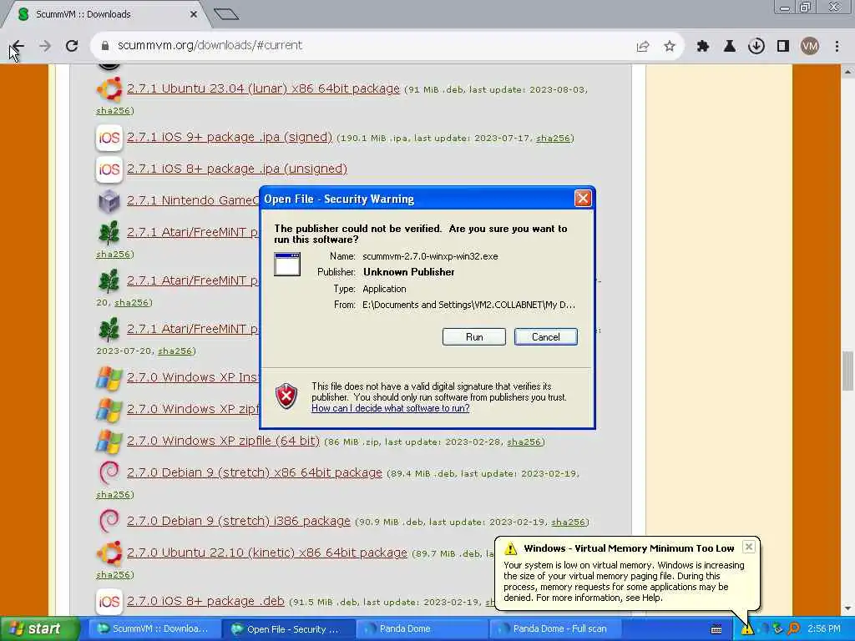855x641 pixels.
Task: Click the browser forward arrow
Action: [45, 46]
